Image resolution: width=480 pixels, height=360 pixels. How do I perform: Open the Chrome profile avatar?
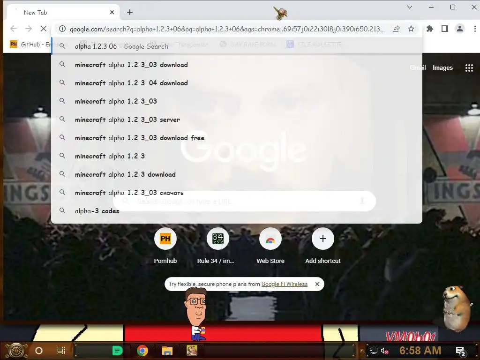pos(460,29)
